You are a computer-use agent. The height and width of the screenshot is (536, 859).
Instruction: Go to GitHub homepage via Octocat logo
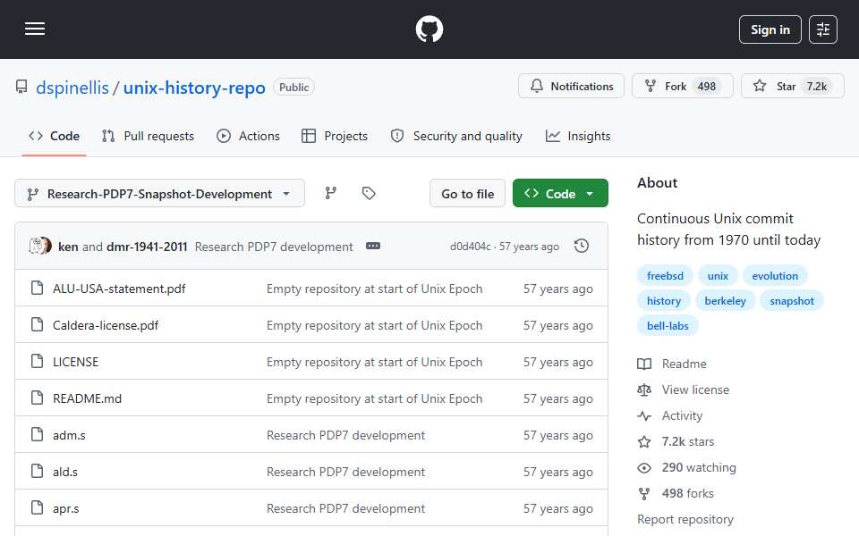(x=429, y=29)
